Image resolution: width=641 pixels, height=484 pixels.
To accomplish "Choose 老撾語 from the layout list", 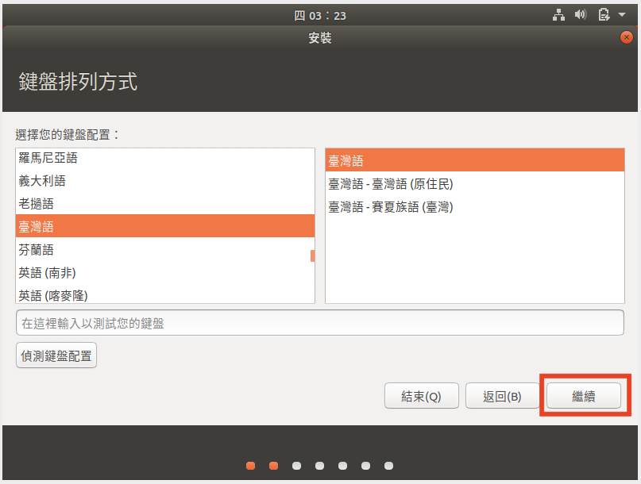I will click(37, 204).
